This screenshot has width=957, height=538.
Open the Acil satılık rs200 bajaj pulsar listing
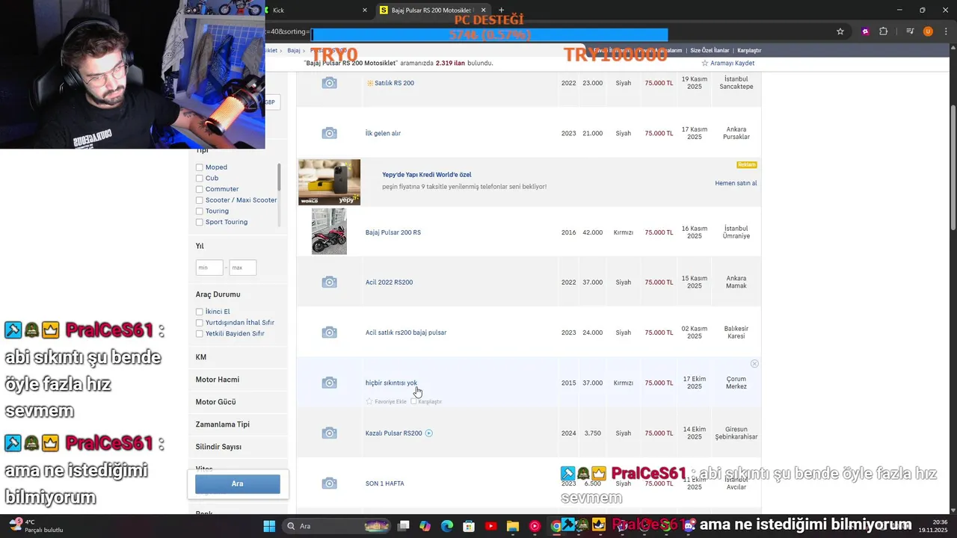coord(406,333)
